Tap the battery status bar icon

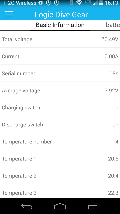coord(101,3)
